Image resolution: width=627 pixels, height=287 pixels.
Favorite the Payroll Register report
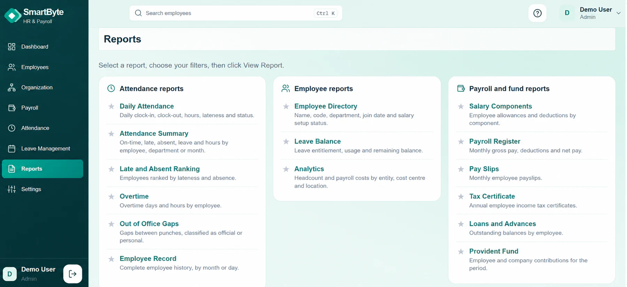pyautogui.click(x=461, y=142)
